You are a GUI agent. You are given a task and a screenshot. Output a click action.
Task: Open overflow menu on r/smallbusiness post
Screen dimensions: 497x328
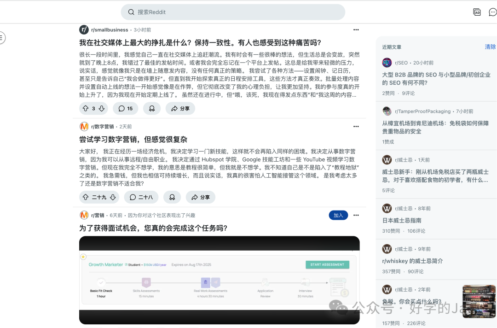click(356, 29)
